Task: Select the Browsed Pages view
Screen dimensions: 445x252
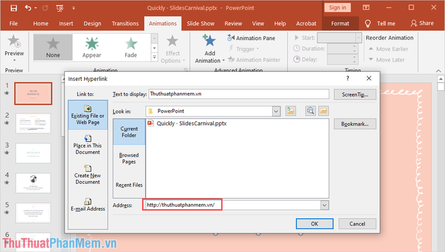Action: click(129, 158)
